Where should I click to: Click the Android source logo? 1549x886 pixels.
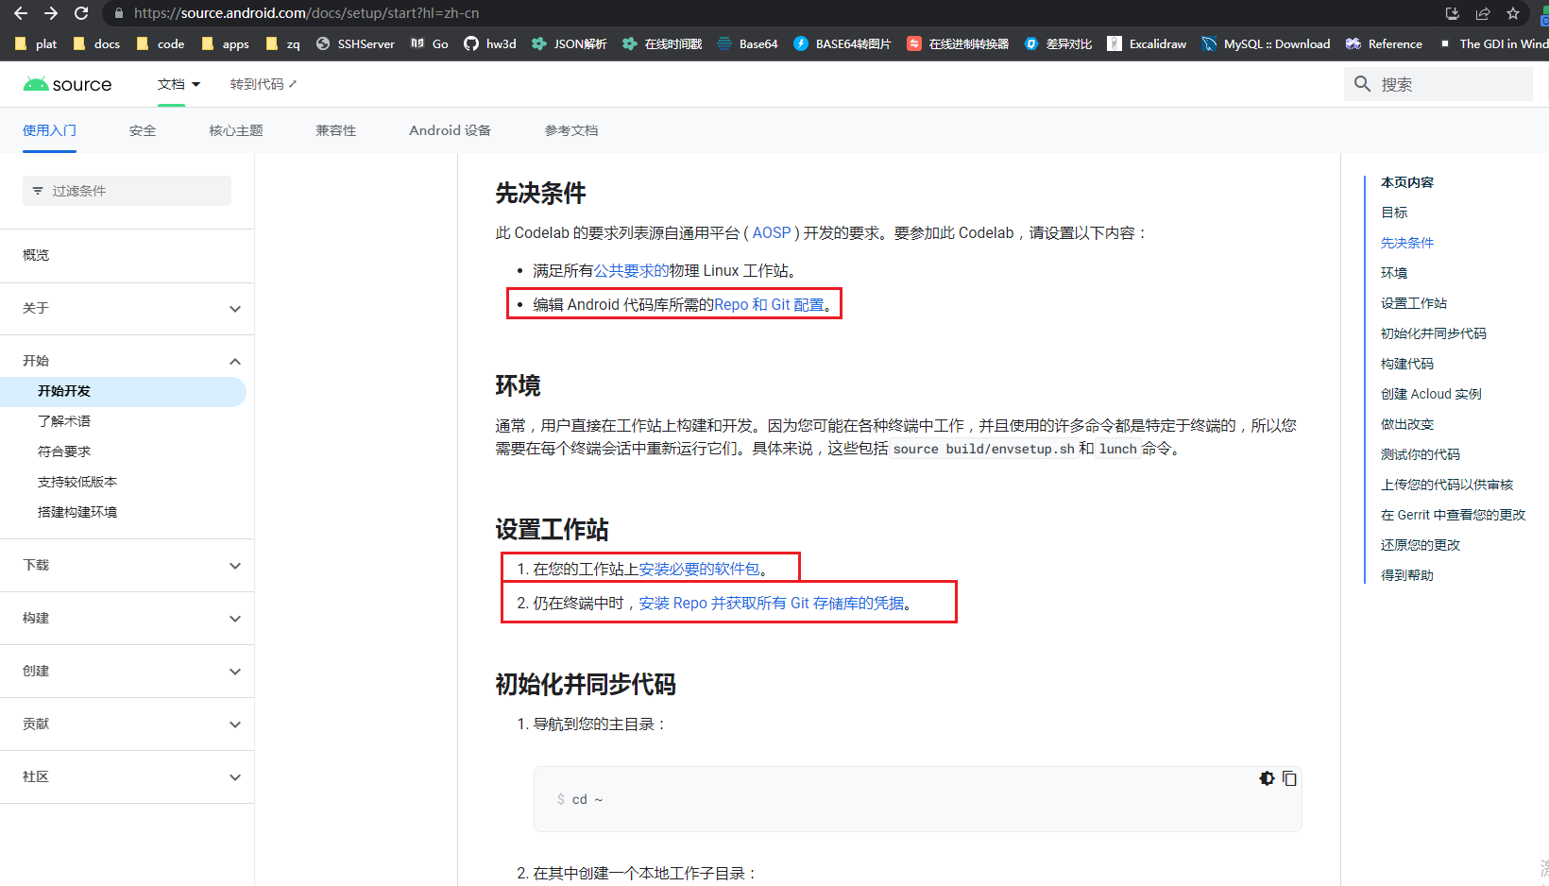tap(67, 84)
